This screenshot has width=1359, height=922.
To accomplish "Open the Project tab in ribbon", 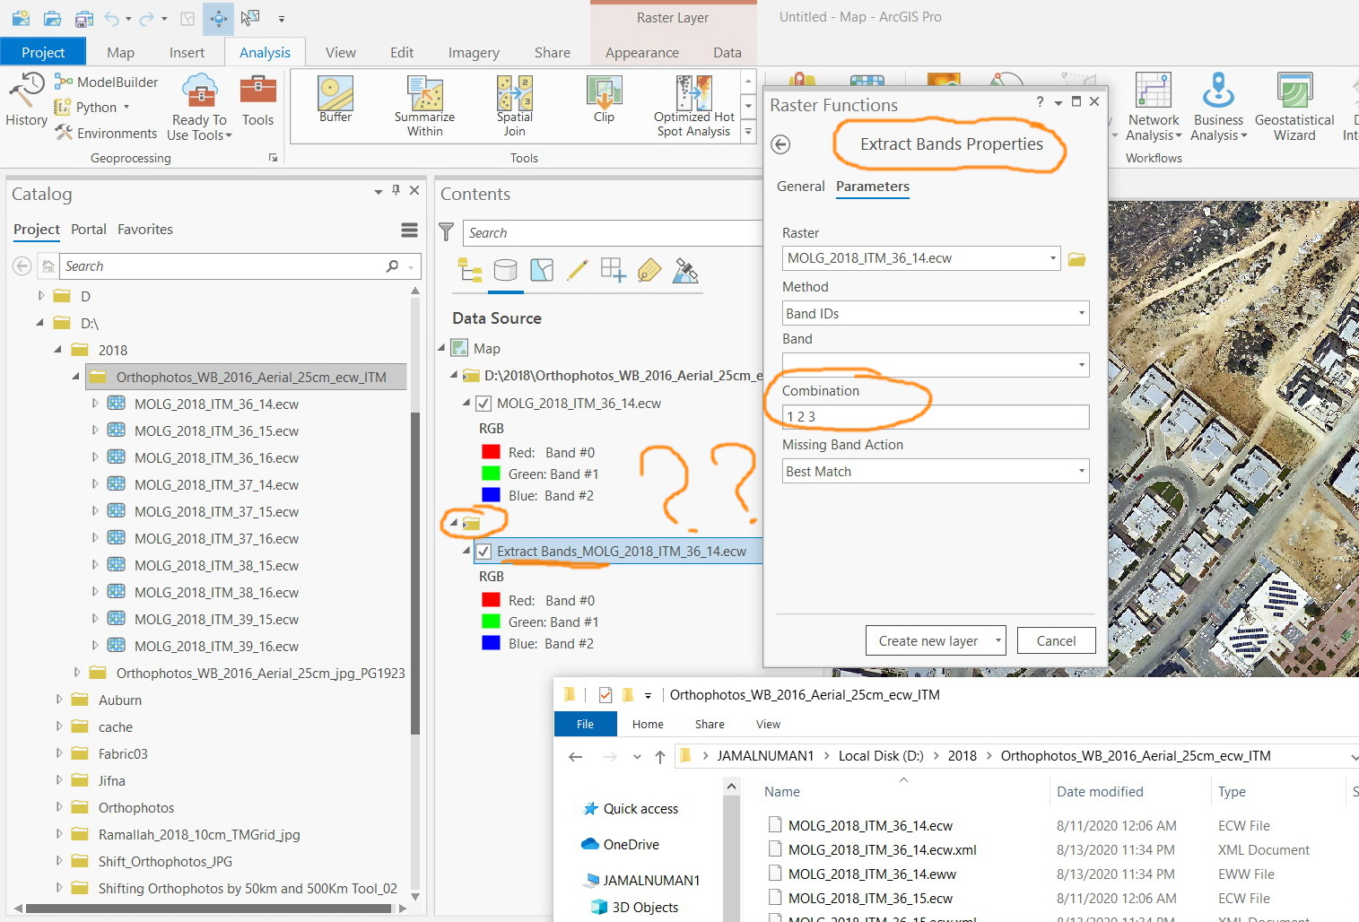I will point(43,52).
